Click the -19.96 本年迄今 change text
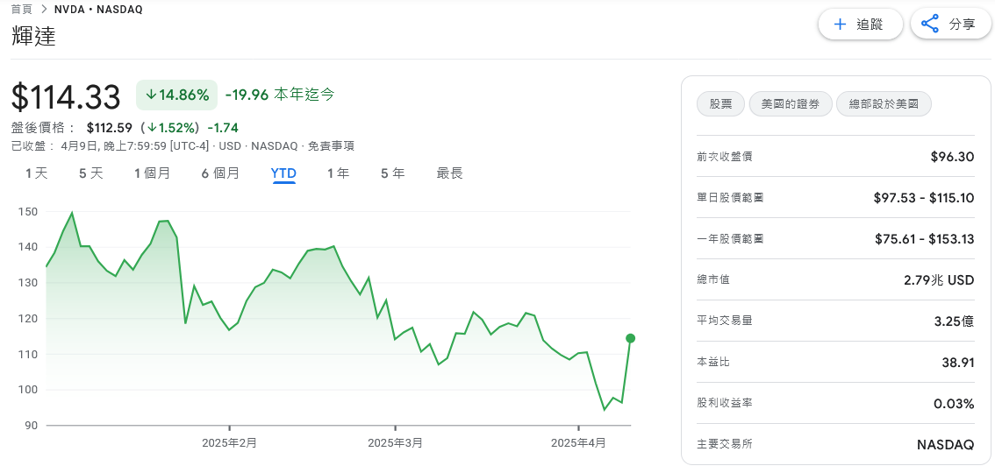 point(280,95)
